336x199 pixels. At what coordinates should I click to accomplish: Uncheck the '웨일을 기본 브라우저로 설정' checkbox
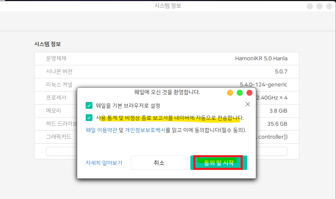[x=89, y=105]
